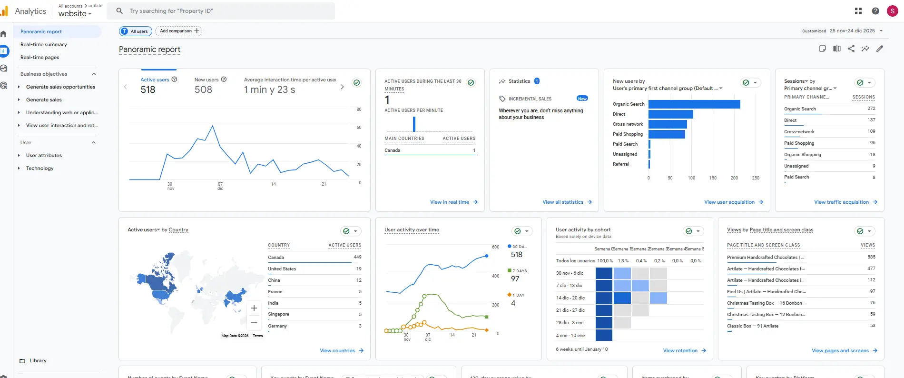The image size is (904, 378).
Task: Expand the Technology tree item
Action: point(19,168)
